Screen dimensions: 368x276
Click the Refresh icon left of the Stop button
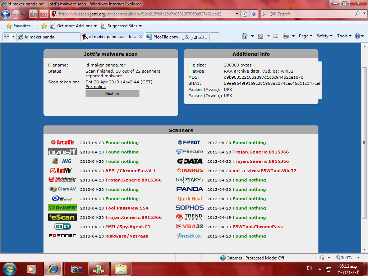pos(33,14)
